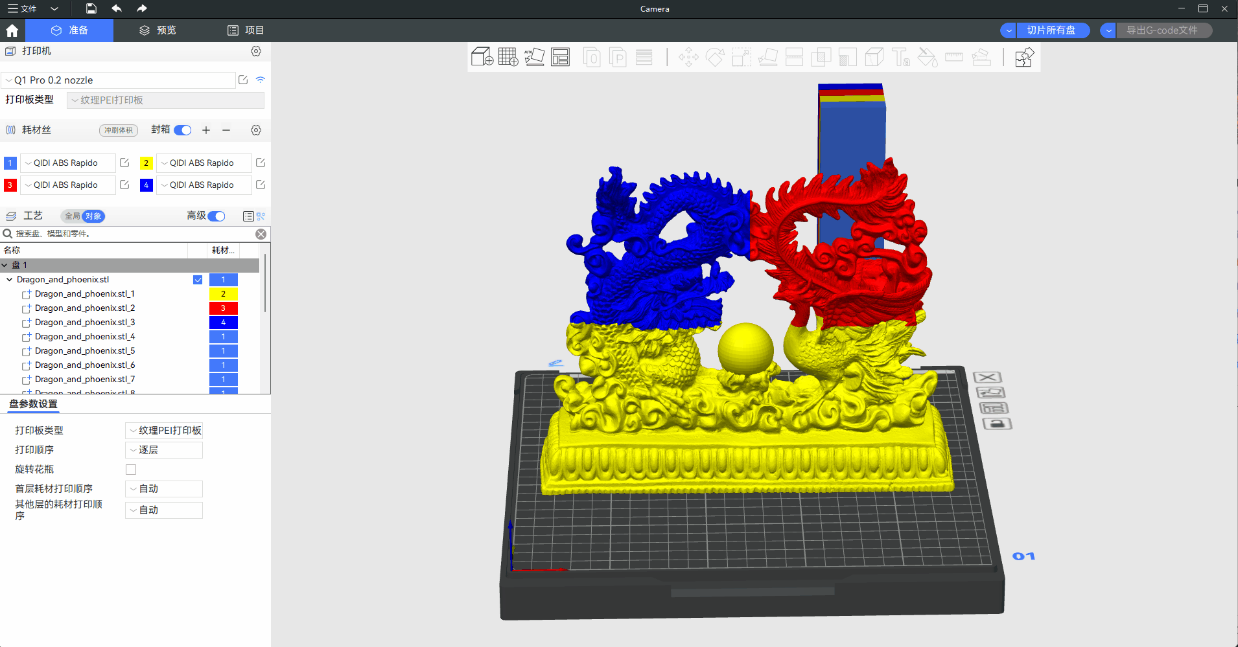Click the Add model cube icon
The height and width of the screenshot is (647, 1238).
(482, 57)
